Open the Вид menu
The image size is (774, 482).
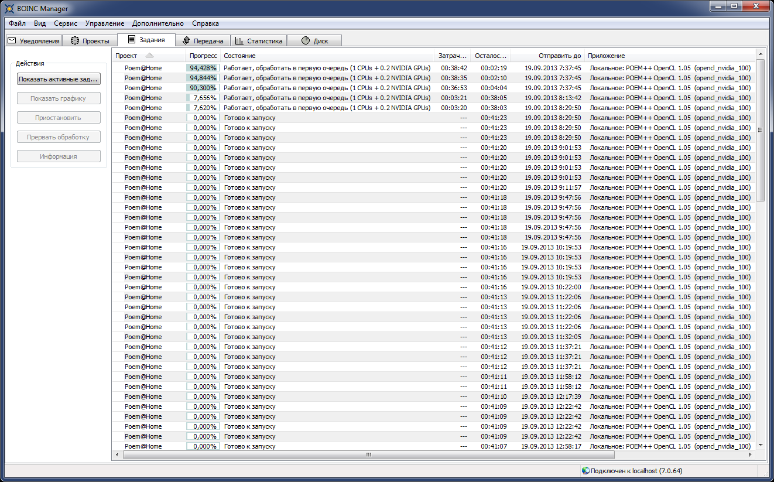click(40, 23)
